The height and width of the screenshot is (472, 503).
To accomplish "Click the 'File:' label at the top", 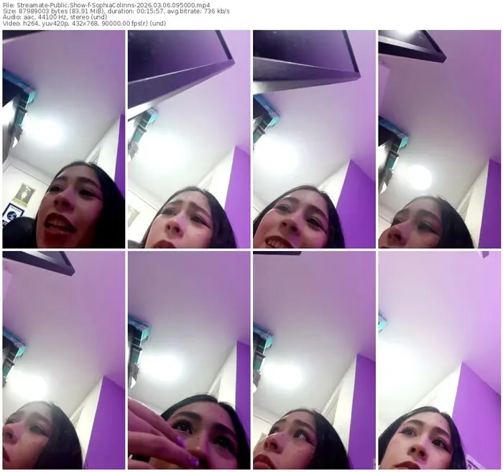I will pyautogui.click(x=8, y=4).
